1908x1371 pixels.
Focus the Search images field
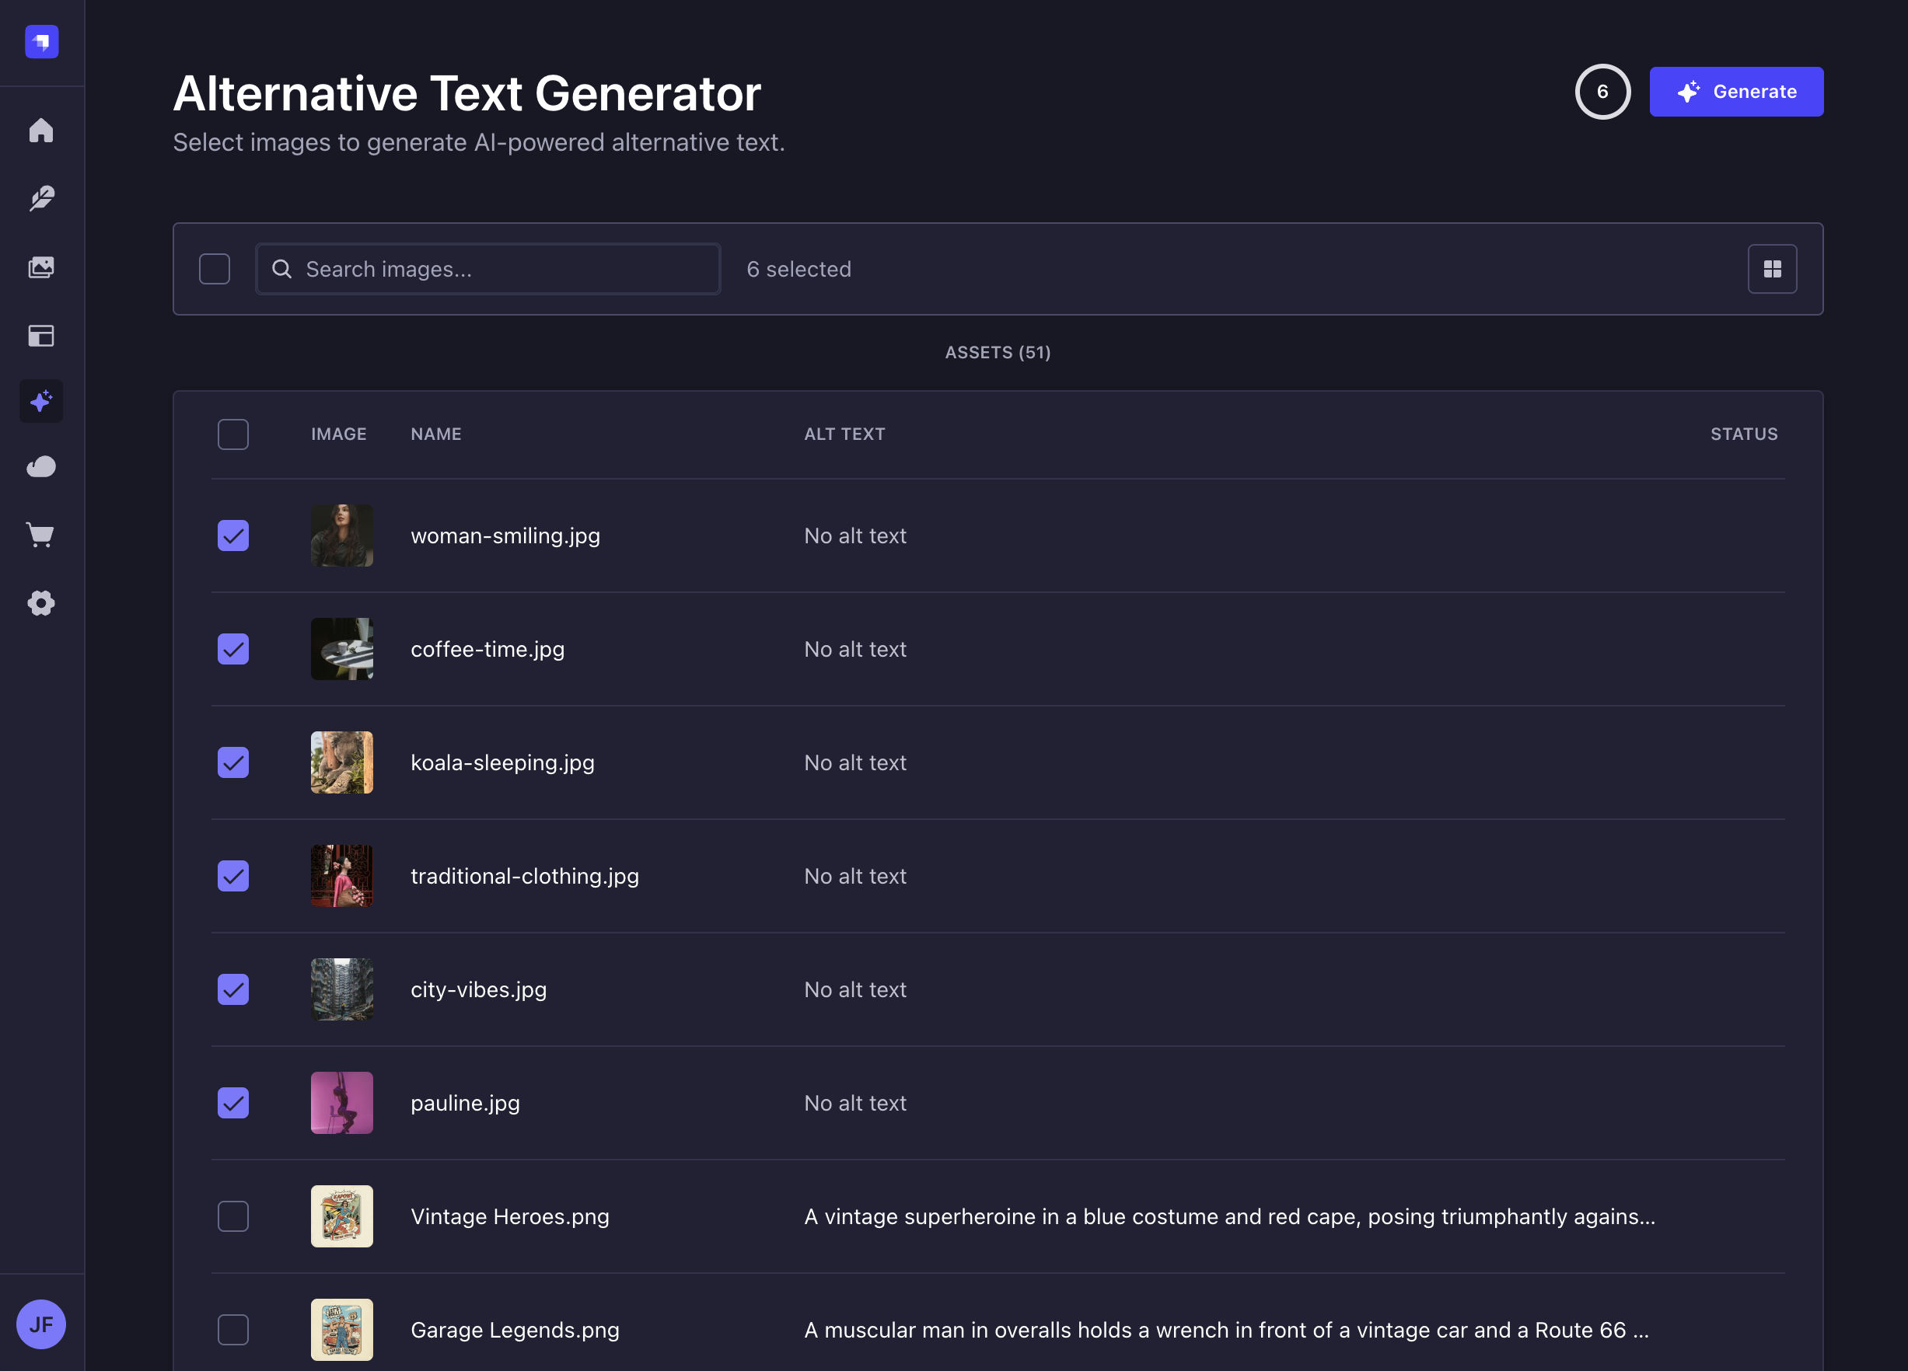click(x=488, y=269)
